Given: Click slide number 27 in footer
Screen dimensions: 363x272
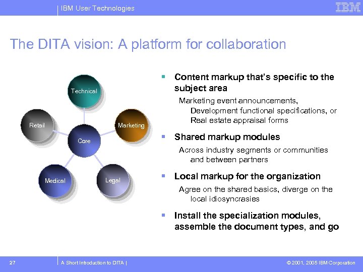Looking at the screenshot, I should click(x=13, y=262).
